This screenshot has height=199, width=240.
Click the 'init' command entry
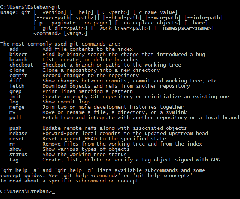pos(15,97)
